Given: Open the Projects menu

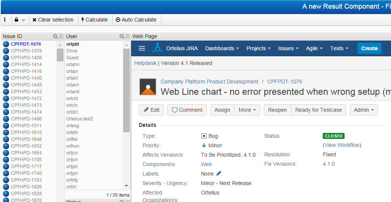Looking at the screenshot, I should tap(259, 48).
